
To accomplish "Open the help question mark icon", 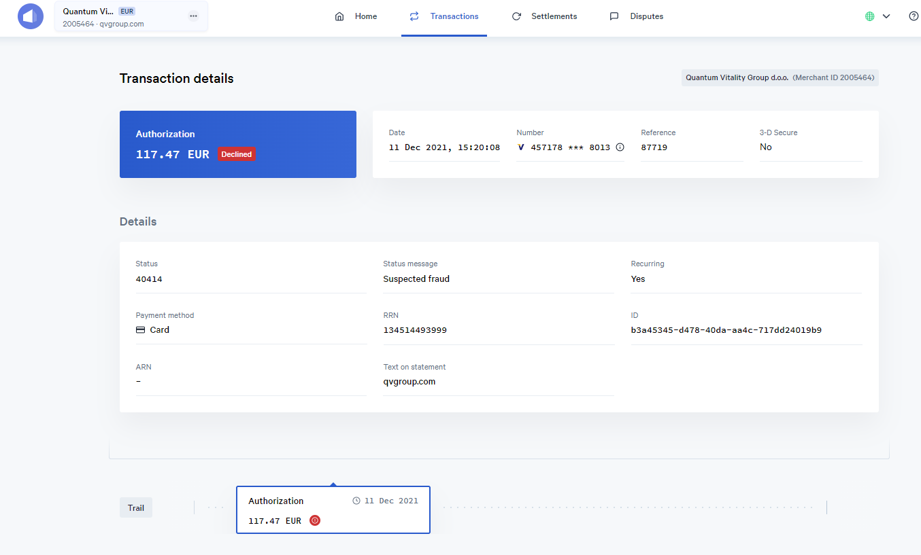I will point(914,16).
